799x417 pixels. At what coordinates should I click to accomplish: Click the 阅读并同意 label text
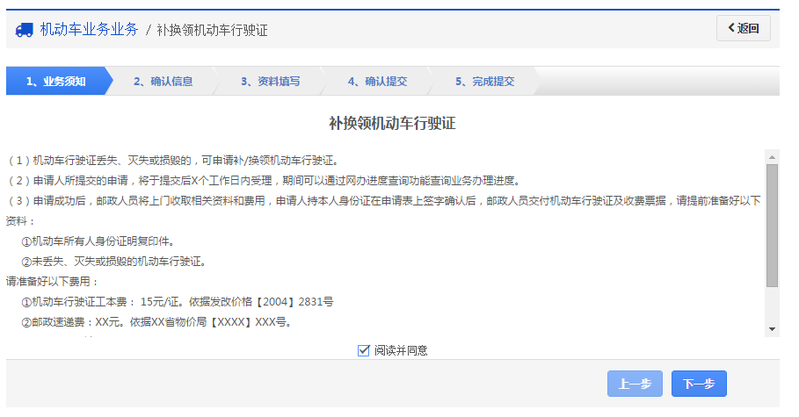(401, 350)
